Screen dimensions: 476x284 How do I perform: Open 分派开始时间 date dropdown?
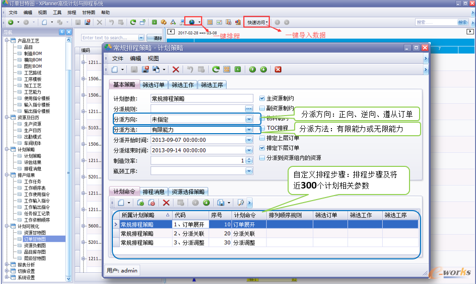pyautogui.click(x=249, y=140)
